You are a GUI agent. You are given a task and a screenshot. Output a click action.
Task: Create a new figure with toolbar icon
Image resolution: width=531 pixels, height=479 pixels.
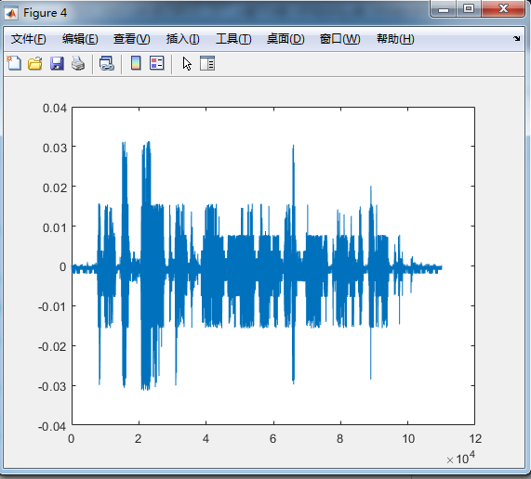[x=14, y=63]
